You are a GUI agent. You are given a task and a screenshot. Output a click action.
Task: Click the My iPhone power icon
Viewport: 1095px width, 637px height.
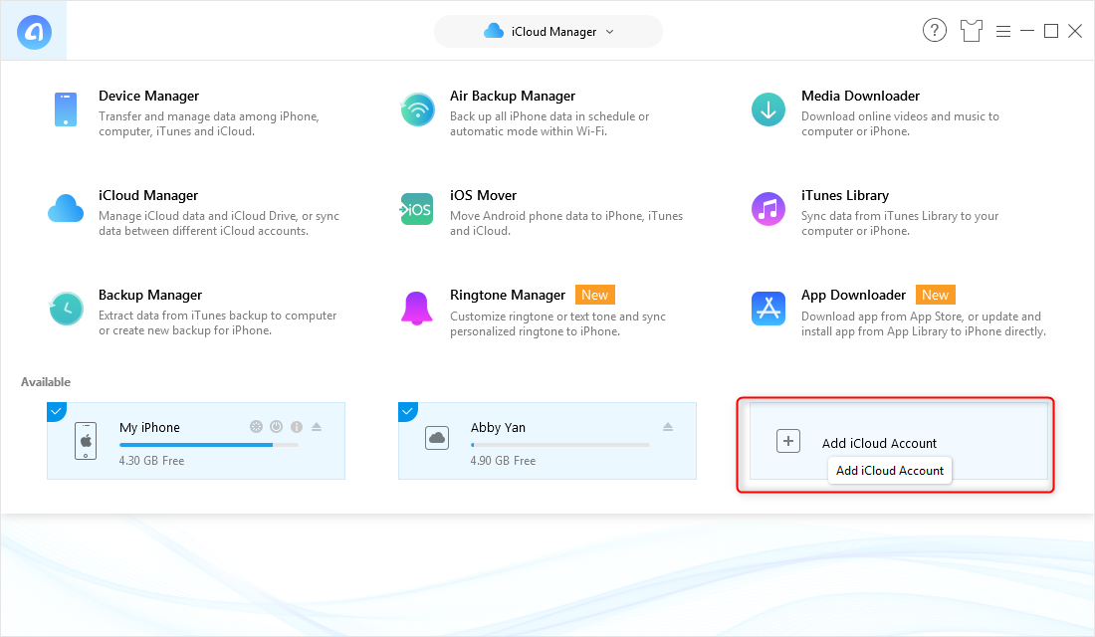[277, 427]
